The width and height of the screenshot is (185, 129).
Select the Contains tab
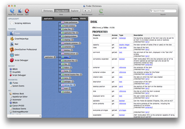tap(75, 19)
